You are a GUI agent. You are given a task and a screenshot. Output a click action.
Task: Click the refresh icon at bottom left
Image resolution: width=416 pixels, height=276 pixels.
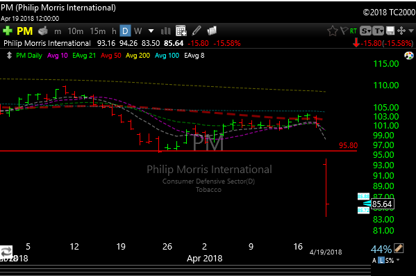(x=6, y=251)
